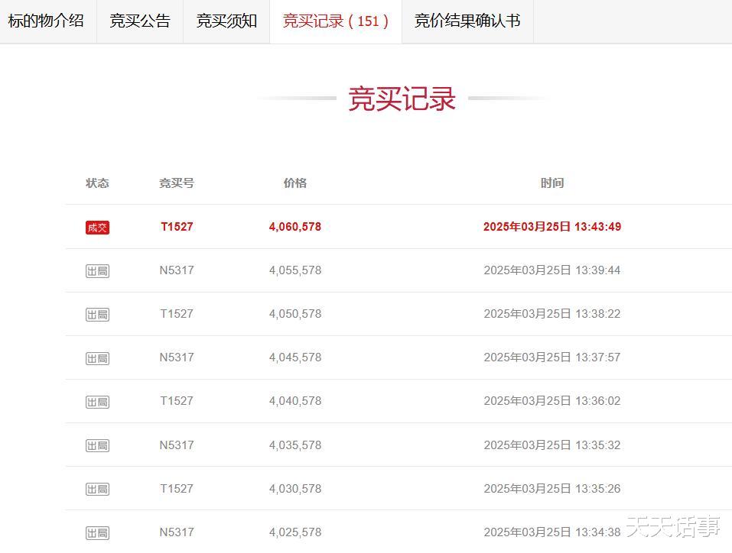Select the price 4,025,578

(x=295, y=532)
